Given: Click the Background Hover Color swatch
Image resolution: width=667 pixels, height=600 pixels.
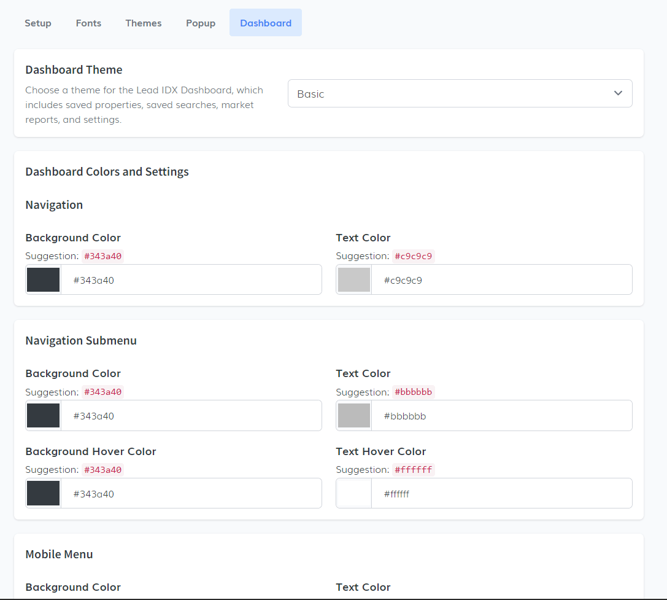Looking at the screenshot, I should point(44,494).
